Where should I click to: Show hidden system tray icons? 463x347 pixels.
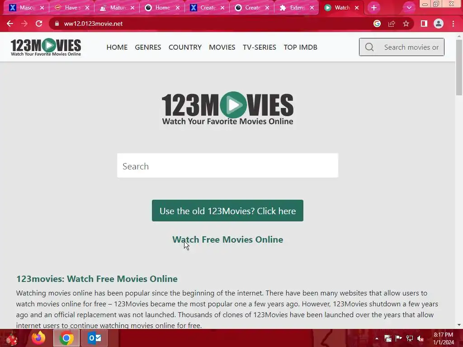377,338
